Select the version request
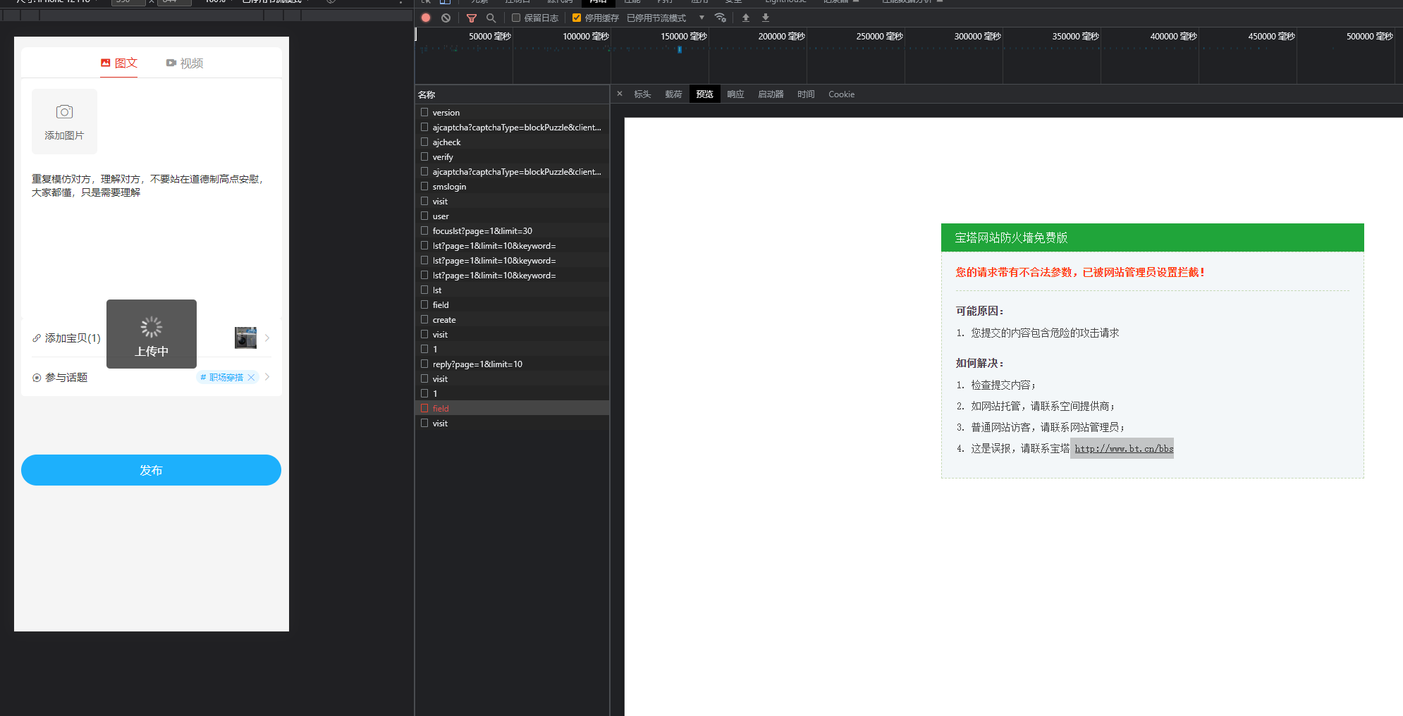 point(512,112)
